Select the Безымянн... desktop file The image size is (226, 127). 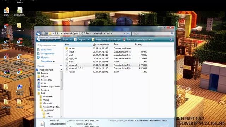[x=20, y=12]
